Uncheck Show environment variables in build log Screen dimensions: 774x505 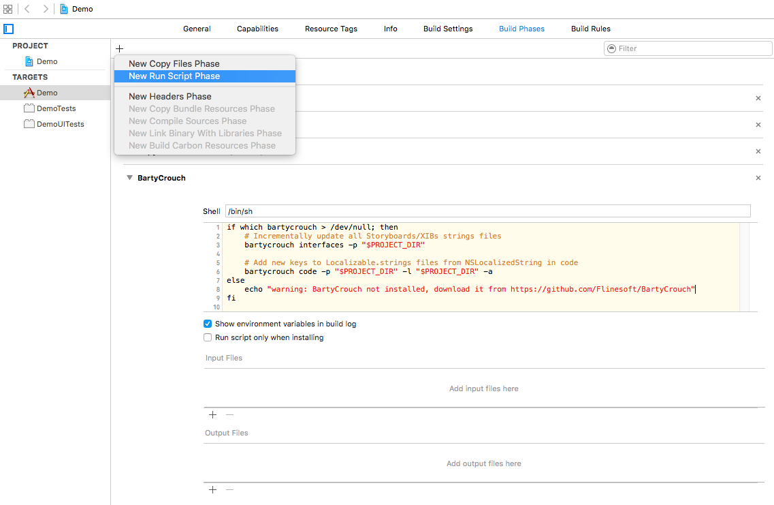pyautogui.click(x=208, y=324)
